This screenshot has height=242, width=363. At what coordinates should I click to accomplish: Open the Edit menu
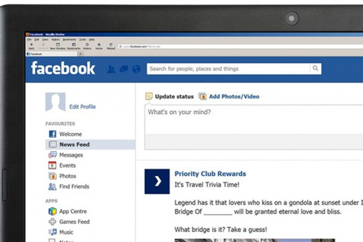[x=37, y=40]
